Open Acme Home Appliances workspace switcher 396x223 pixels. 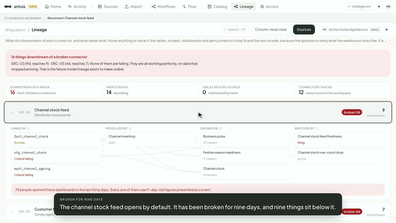[x=351, y=29]
